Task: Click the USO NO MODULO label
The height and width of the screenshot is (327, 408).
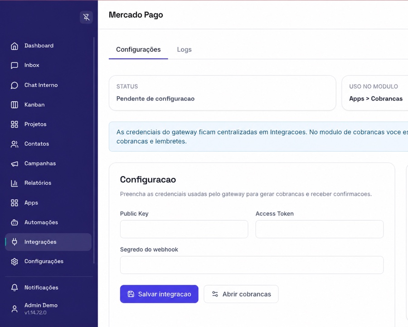Action: click(x=374, y=87)
